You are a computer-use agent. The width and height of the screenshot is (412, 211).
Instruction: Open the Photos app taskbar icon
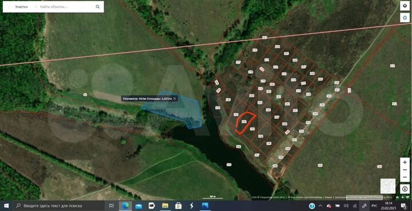click(205, 206)
